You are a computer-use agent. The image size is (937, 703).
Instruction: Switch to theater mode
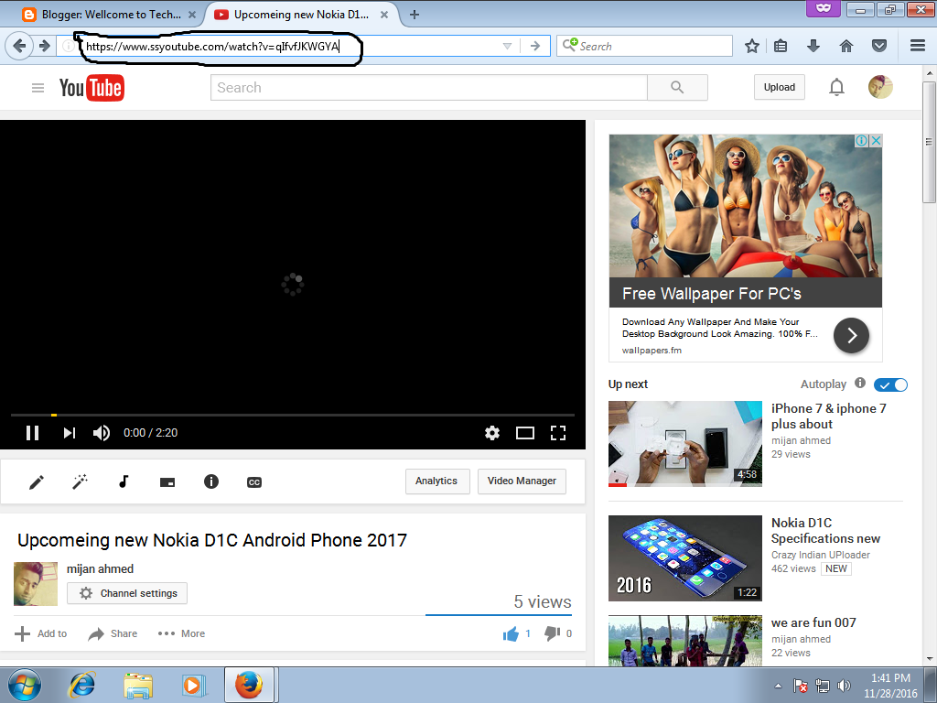(524, 433)
